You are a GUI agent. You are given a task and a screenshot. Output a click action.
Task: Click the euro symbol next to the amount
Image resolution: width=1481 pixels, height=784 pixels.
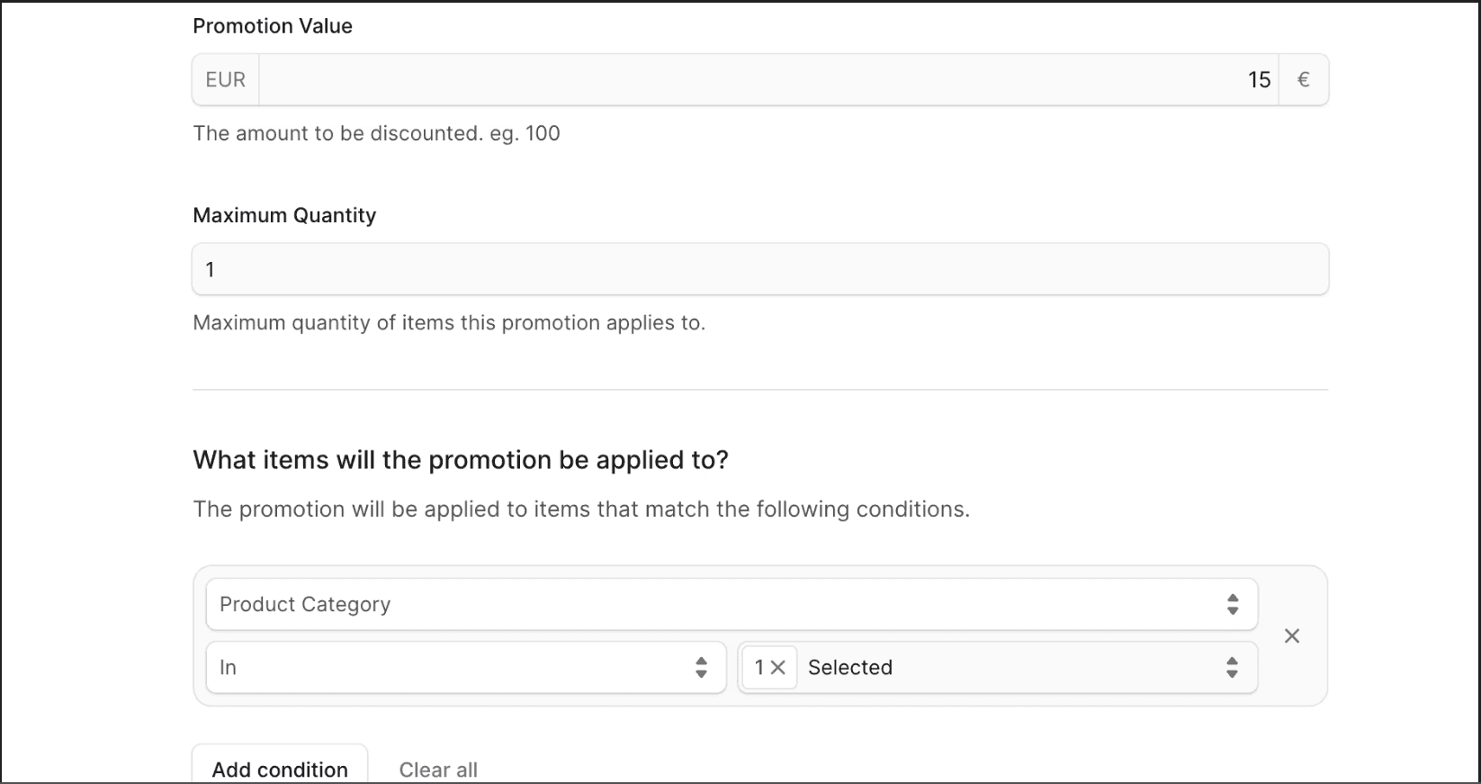click(x=1303, y=79)
